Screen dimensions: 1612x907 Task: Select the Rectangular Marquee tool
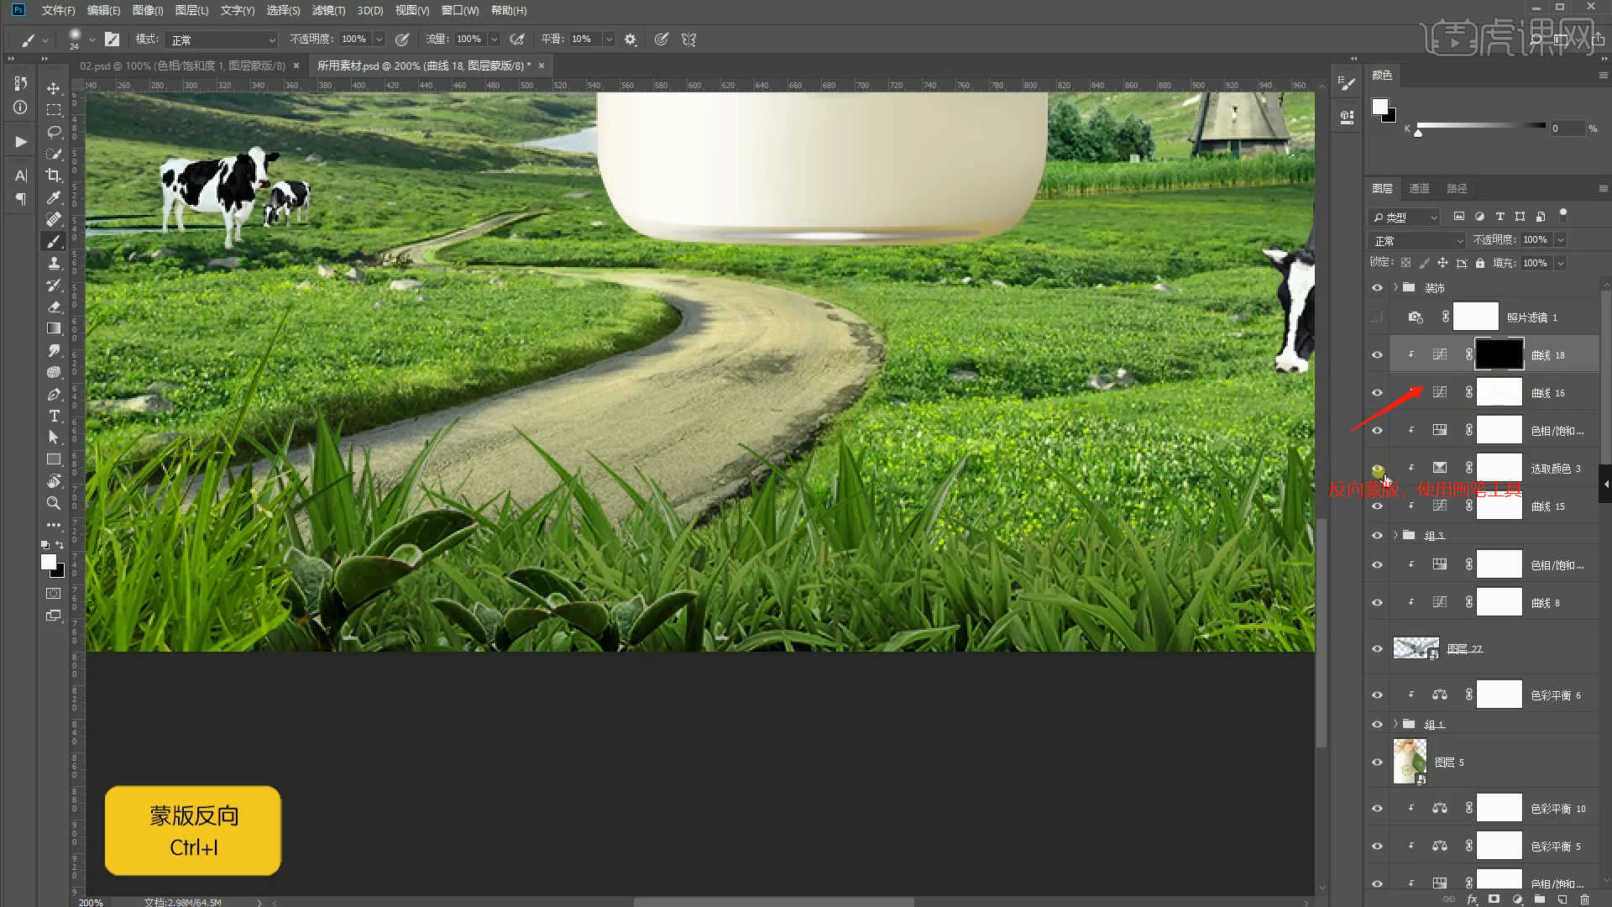click(54, 110)
